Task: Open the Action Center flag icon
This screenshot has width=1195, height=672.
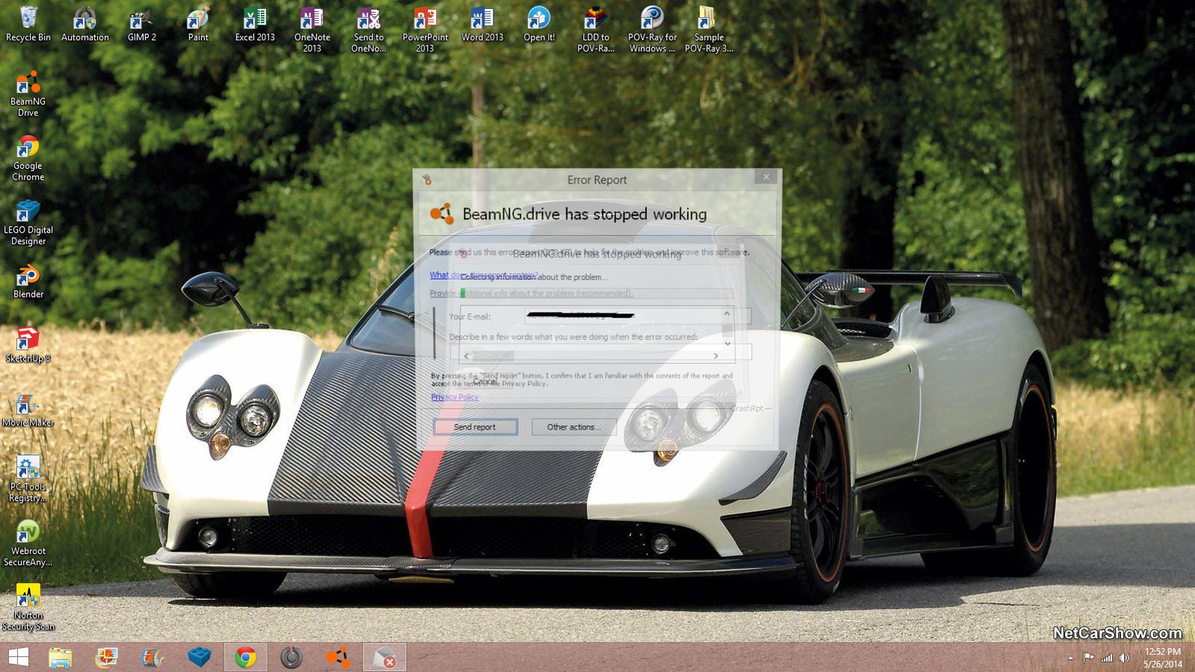Action: coord(1088,658)
